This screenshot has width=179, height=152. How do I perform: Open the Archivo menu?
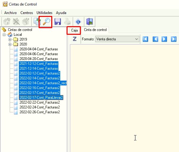(x=10, y=13)
